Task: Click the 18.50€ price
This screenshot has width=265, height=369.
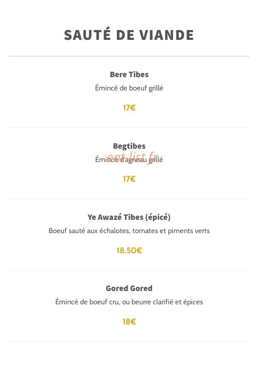Action: (129, 250)
